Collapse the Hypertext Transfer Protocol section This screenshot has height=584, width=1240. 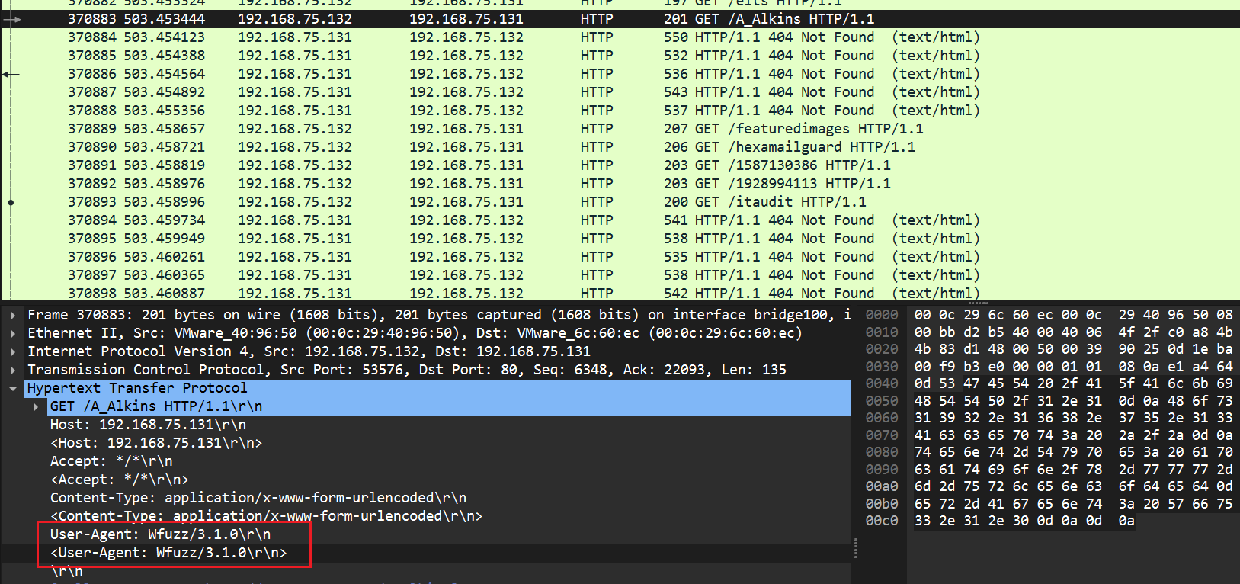pyautogui.click(x=13, y=388)
